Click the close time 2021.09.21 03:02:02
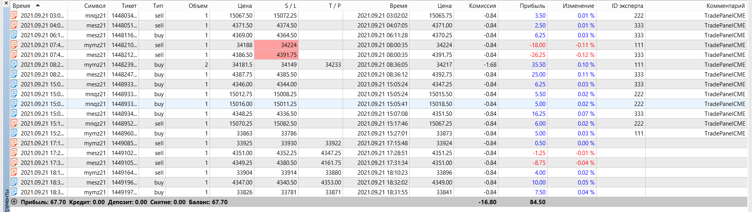Screen dimensions: 752x212 (383, 16)
